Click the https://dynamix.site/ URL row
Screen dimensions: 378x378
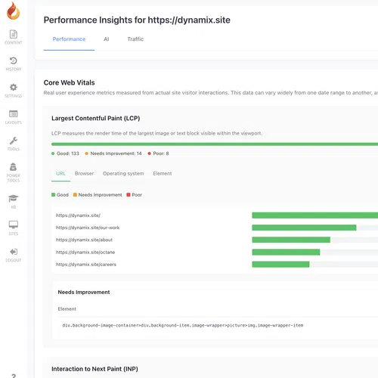coord(78,215)
